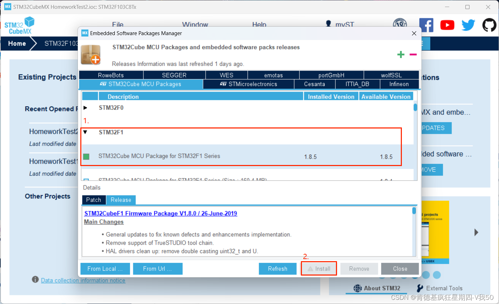Viewport: 499px width, 304px height.
Task: Switch to the Infineon tab
Action: click(x=399, y=84)
